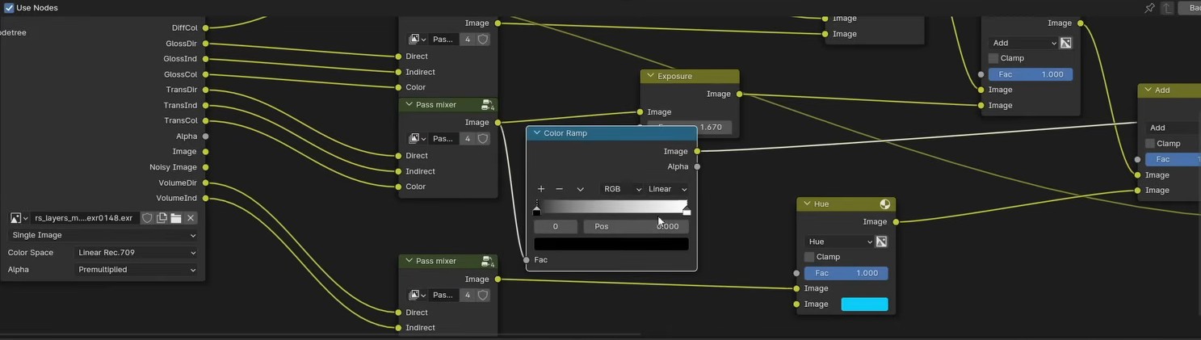The image size is (1201, 340).
Task: Click the Color Ramp Alpha output socket
Action: (x=697, y=167)
